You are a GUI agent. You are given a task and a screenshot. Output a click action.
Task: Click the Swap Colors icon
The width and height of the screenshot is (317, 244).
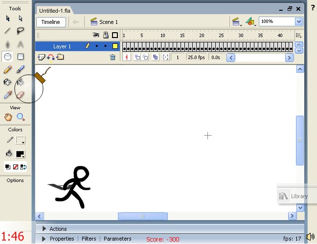[x=23, y=167]
